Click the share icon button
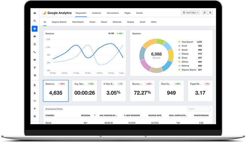This screenshot has height=142, width=246. pos(210,13)
